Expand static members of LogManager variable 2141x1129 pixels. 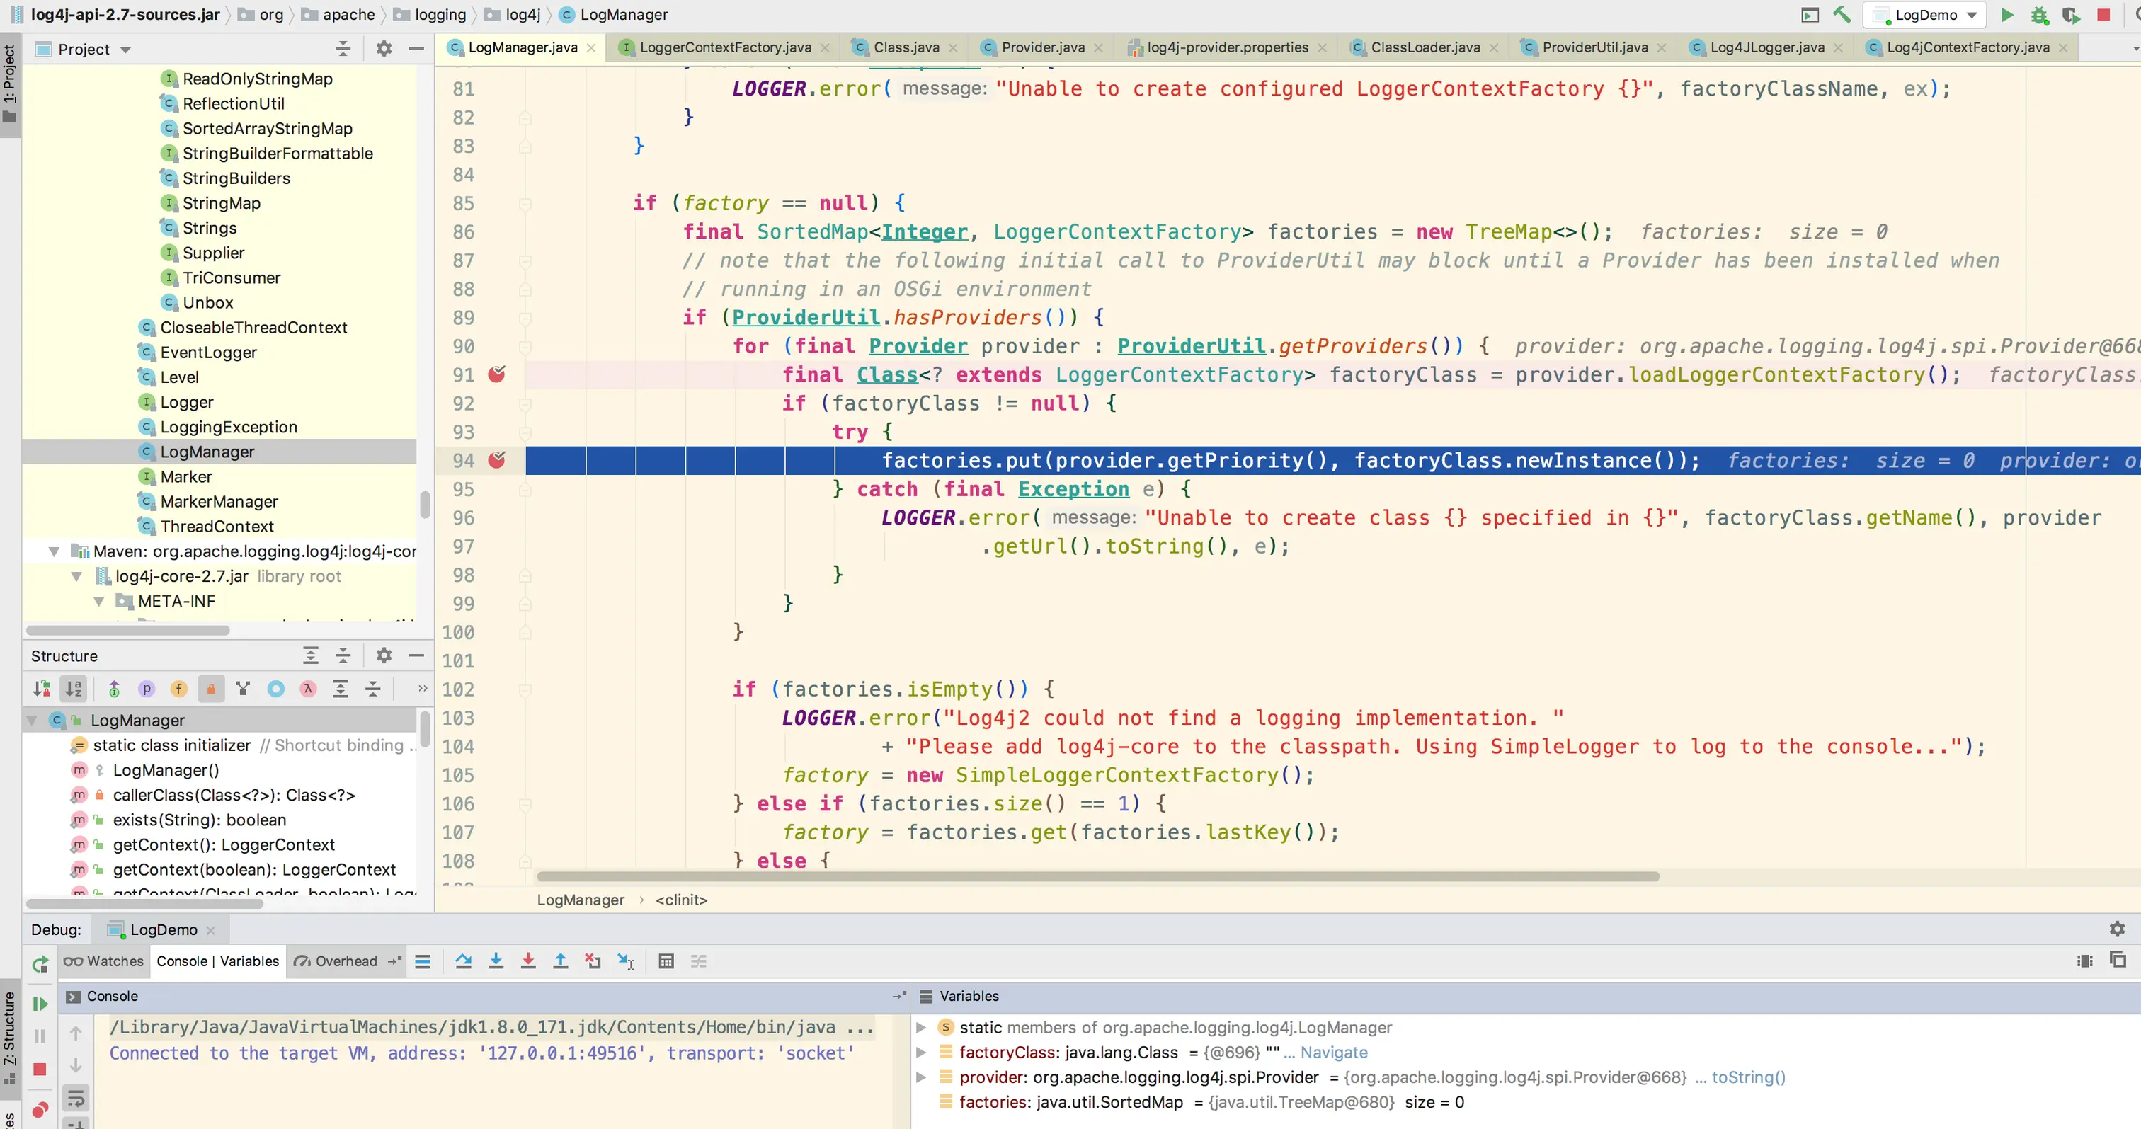[x=921, y=1028]
